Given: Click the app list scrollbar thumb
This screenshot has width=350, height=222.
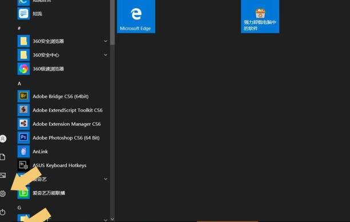Looking at the screenshot, I should [x=112, y=22].
